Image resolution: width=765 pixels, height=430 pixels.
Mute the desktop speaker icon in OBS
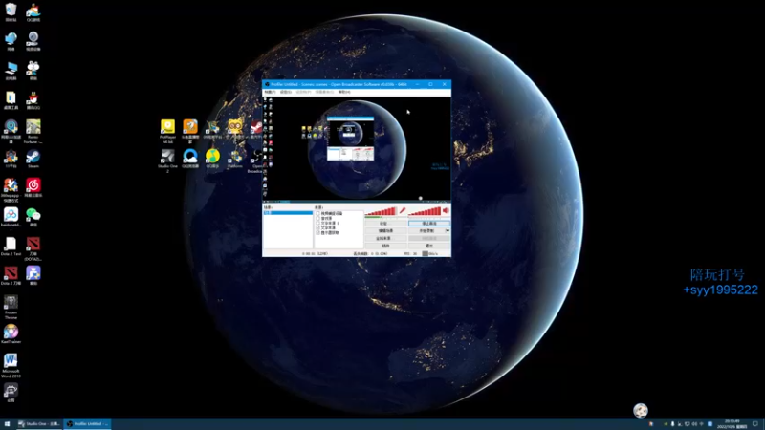tap(446, 210)
